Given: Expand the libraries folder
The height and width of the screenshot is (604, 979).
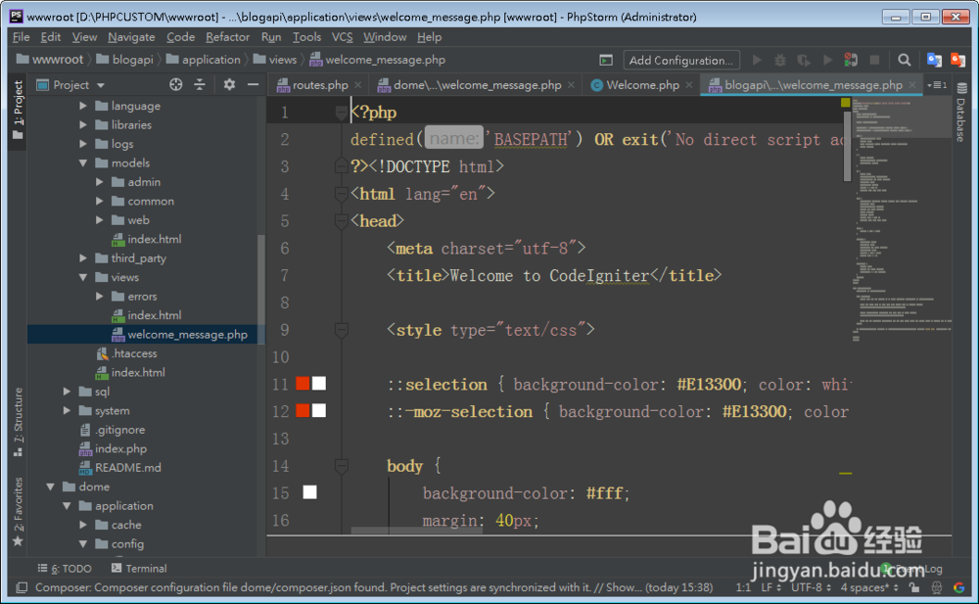Looking at the screenshot, I should 83,125.
